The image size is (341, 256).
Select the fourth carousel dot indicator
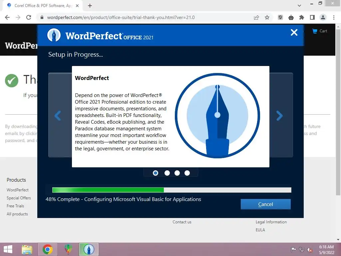tap(187, 173)
